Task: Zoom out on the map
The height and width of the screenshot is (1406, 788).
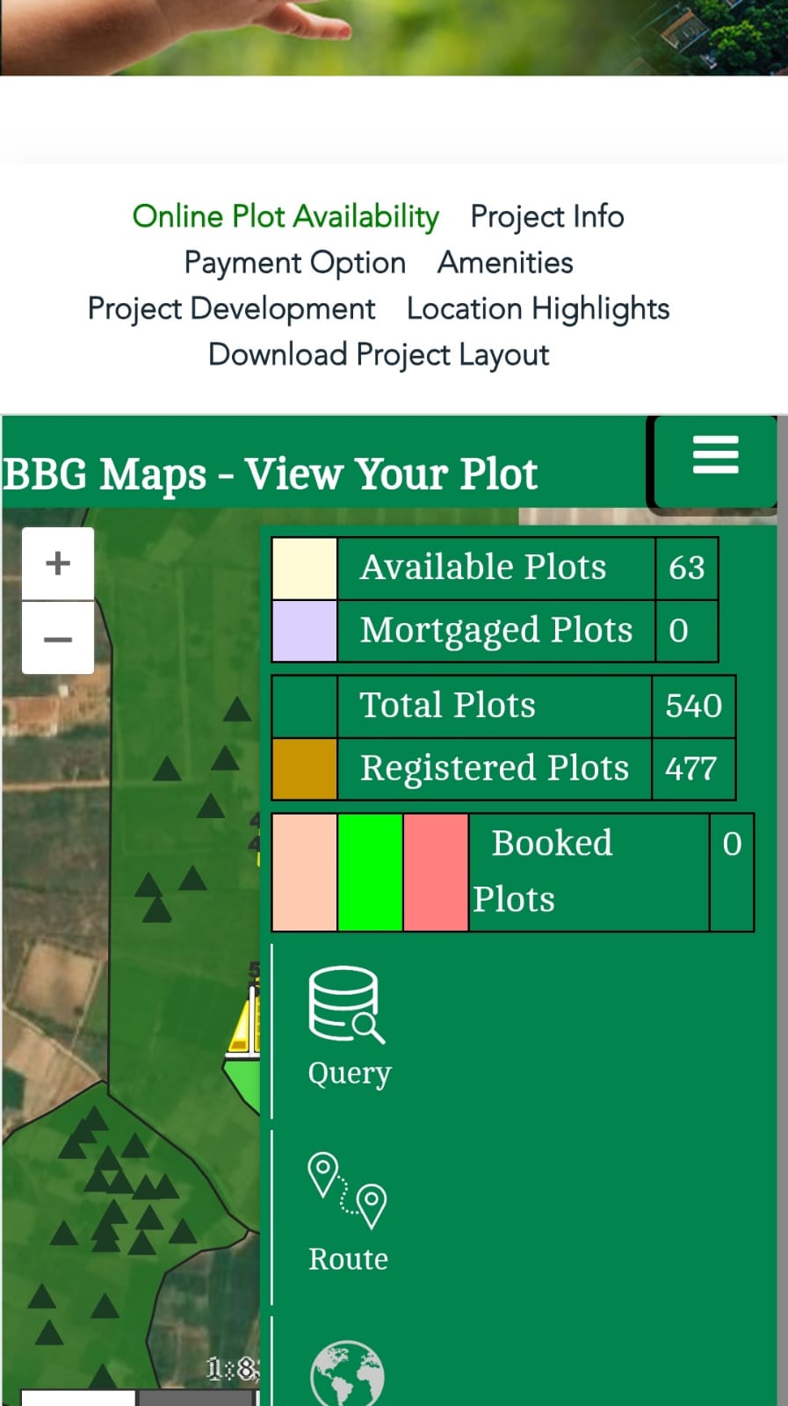Action: coord(58,639)
